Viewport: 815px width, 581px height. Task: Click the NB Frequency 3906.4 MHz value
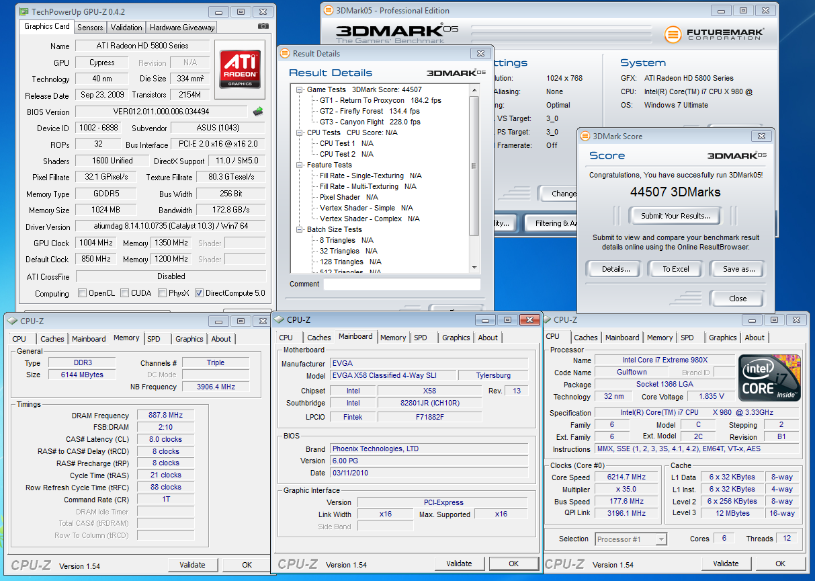tap(216, 387)
